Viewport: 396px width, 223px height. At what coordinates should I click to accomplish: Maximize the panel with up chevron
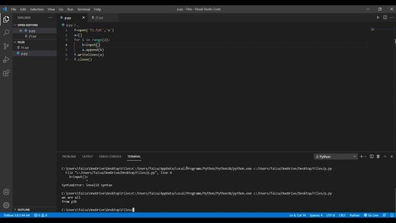(385, 157)
